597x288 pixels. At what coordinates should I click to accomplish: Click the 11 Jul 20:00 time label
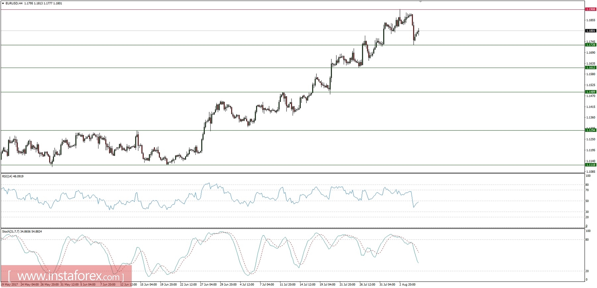[x=288, y=284]
